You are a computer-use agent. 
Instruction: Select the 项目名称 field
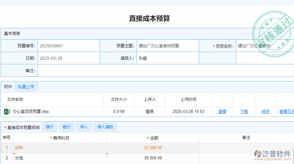pyautogui.click(x=264, y=46)
